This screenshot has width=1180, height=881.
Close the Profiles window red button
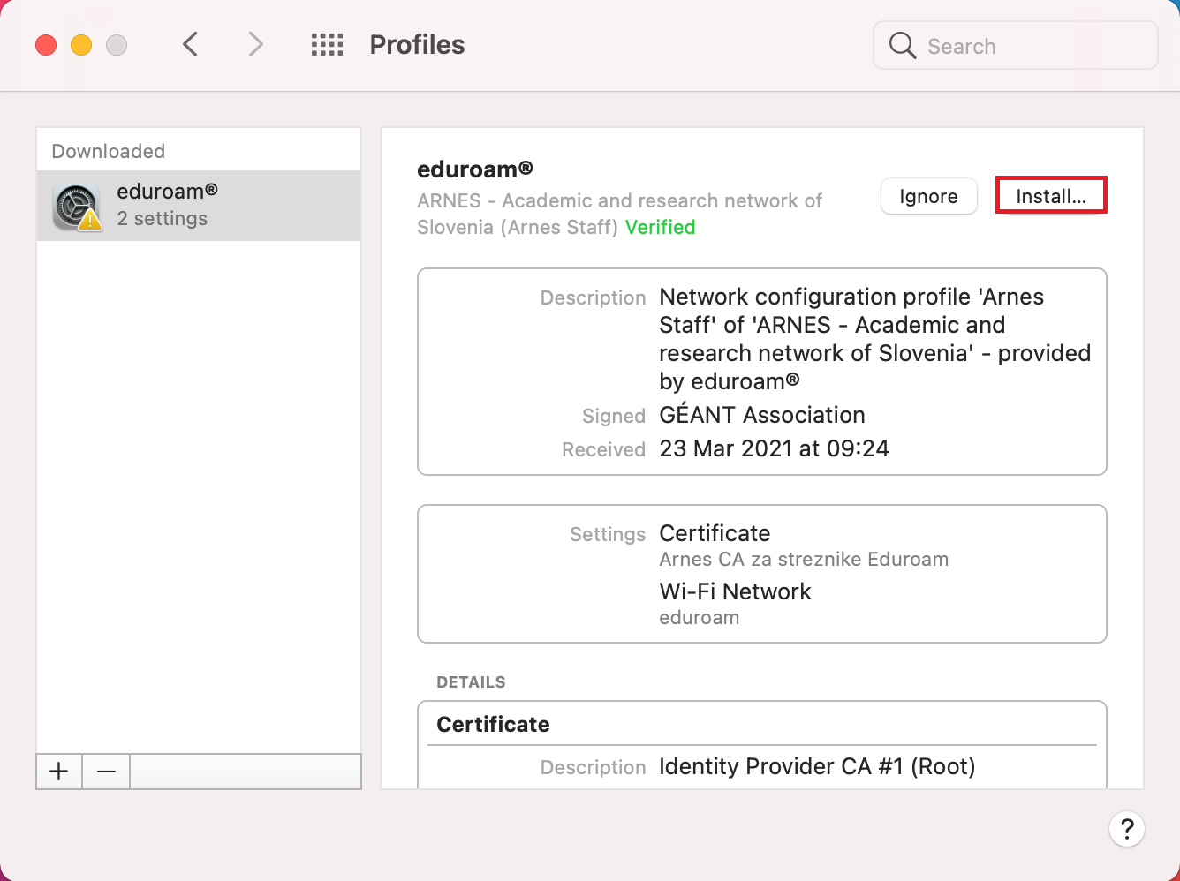[46, 45]
